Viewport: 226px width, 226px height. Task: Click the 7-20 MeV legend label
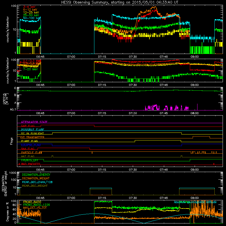click(31, 69)
